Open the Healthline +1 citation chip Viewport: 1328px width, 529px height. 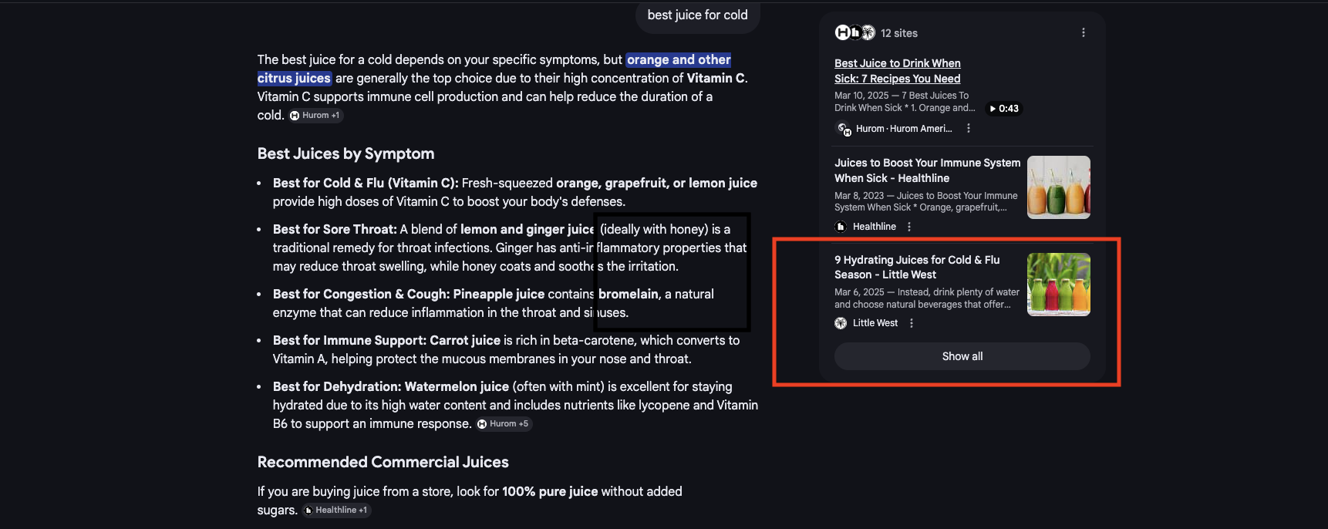tap(336, 510)
